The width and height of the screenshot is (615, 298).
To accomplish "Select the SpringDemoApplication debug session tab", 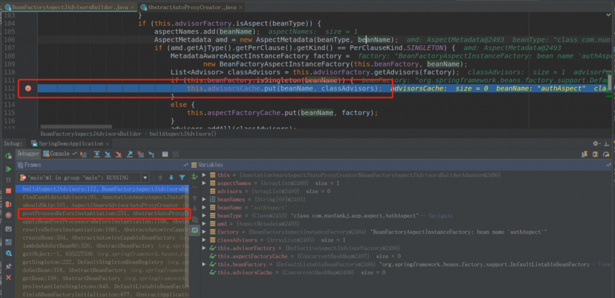I will pyautogui.click(x=71, y=144).
